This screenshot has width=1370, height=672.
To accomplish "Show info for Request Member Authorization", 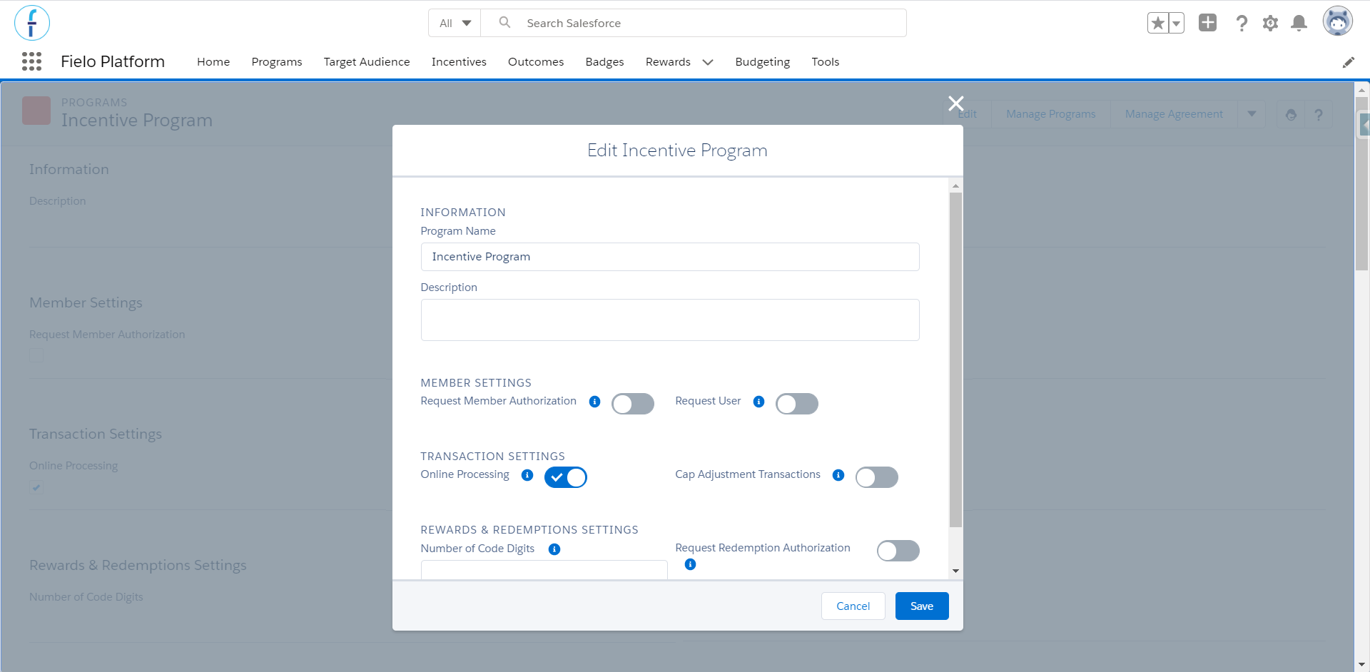I will [x=594, y=402].
